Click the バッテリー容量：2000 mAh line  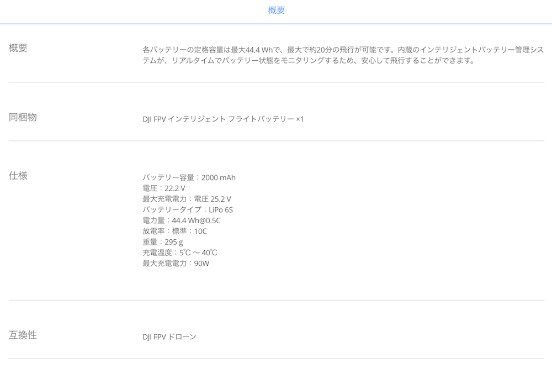[189, 177]
